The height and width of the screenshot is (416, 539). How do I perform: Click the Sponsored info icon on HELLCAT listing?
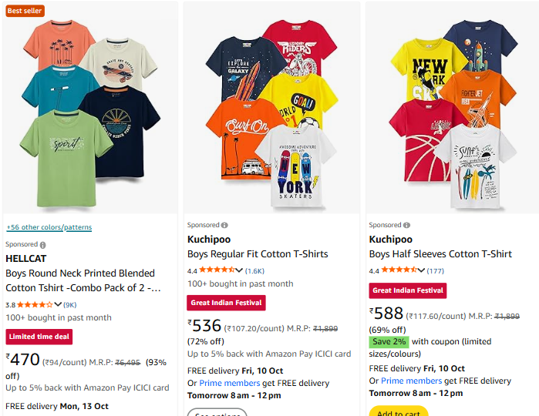[43, 244]
